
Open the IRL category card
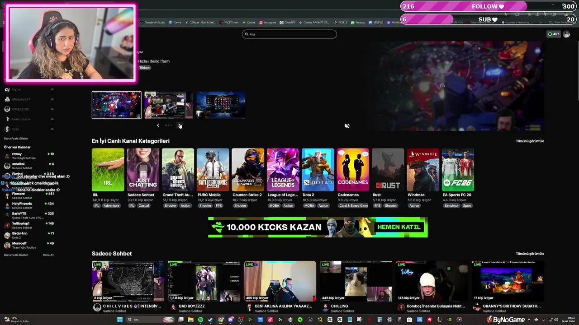(108, 170)
